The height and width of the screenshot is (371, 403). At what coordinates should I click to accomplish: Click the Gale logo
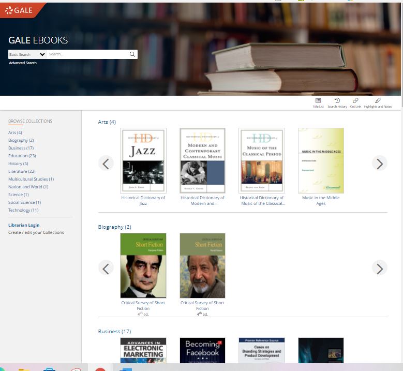pos(19,10)
